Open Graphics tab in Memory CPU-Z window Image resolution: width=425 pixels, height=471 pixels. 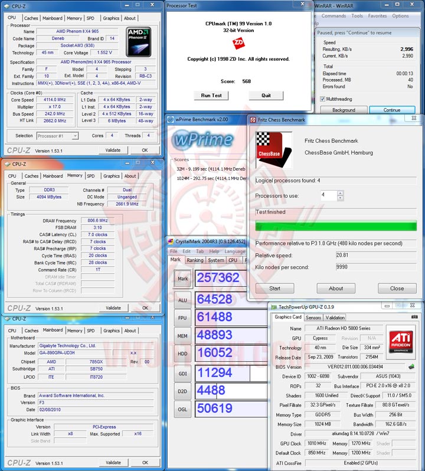click(x=111, y=176)
